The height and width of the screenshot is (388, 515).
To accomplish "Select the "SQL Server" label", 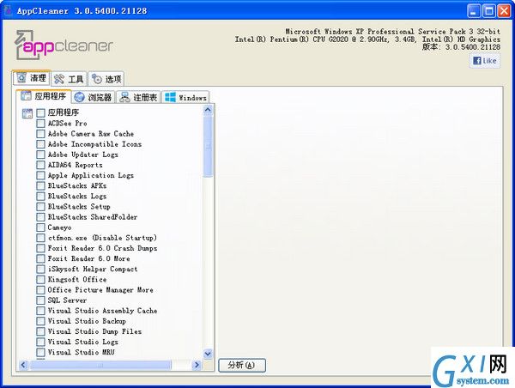I will tap(67, 300).
